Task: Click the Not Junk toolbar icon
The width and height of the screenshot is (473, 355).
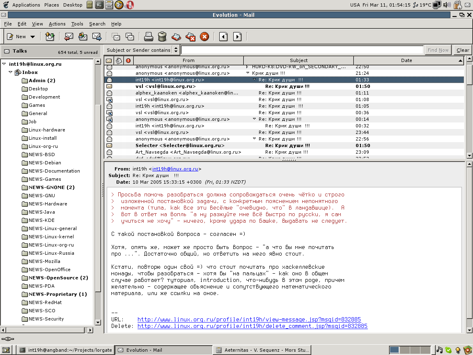Action: 191,37
